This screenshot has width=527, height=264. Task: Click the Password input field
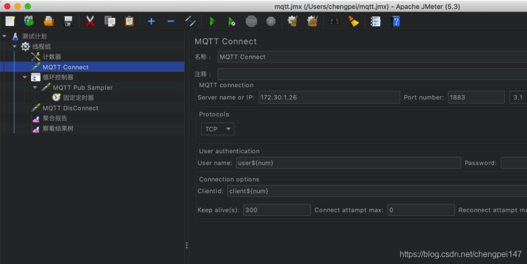coord(514,163)
